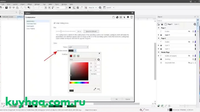Open the zoom level dropdown in toolbar
The width and height of the screenshot is (200, 112).
(x=66, y=8)
